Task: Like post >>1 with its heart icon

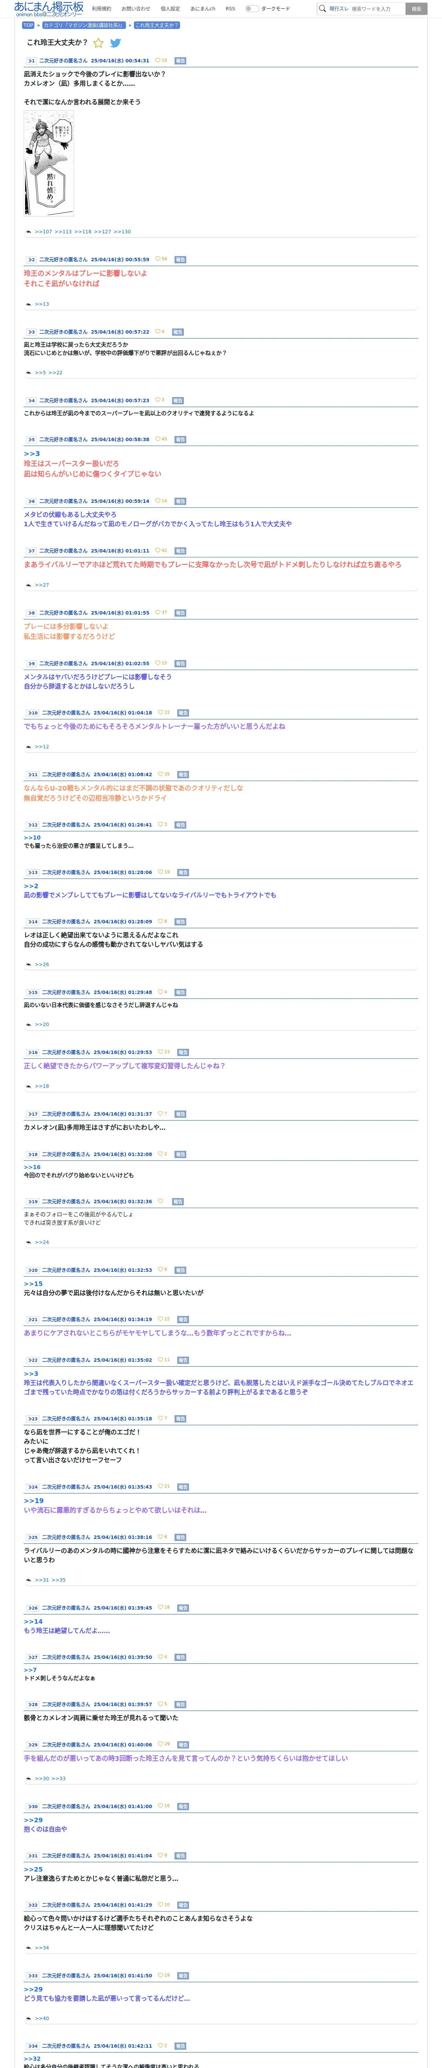Action: click(x=157, y=60)
